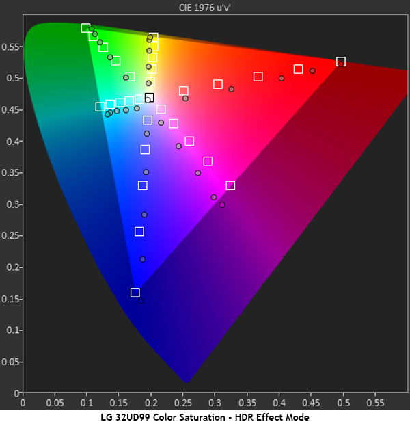Image resolution: width=410 pixels, height=424 pixels.
Task: Click magenta target square near v' 0.37
Action: coord(208,161)
